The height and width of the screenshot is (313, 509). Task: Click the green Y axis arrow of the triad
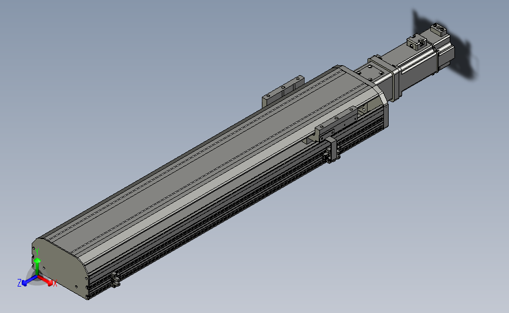(x=38, y=266)
